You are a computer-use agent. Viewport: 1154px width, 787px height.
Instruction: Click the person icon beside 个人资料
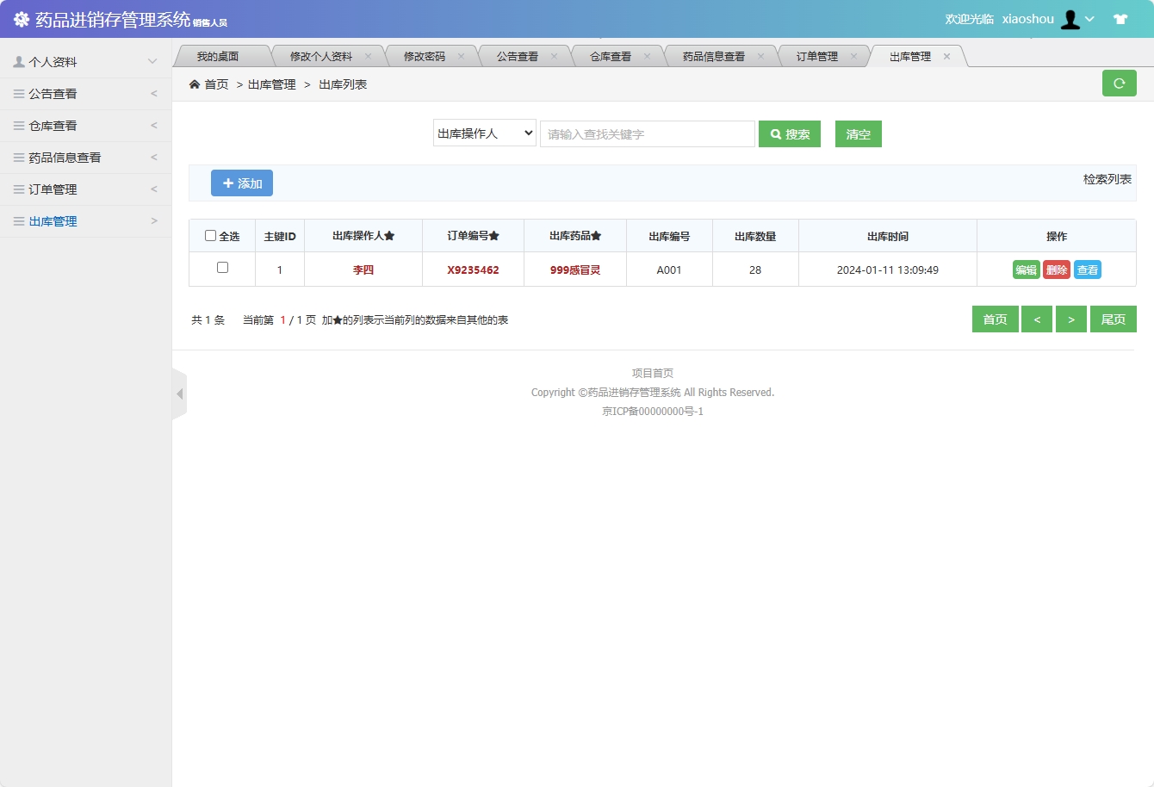(17, 61)
